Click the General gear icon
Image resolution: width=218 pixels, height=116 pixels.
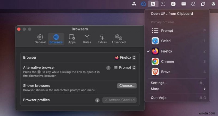pyautogui.click(x=40, y=37)
